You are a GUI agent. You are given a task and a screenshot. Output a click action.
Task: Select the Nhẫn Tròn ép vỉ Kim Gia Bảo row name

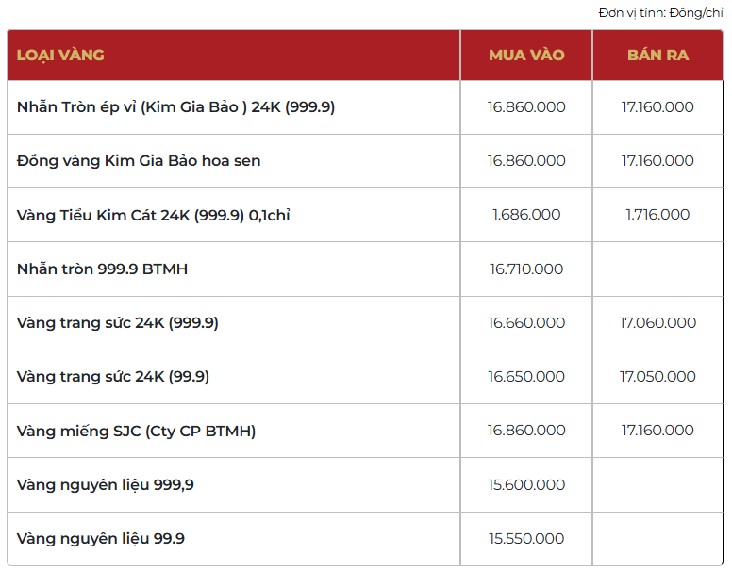tap(175, 107)
